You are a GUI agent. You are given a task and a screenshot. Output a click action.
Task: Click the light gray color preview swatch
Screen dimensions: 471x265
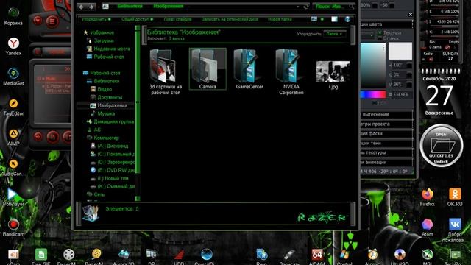[400, 51]
